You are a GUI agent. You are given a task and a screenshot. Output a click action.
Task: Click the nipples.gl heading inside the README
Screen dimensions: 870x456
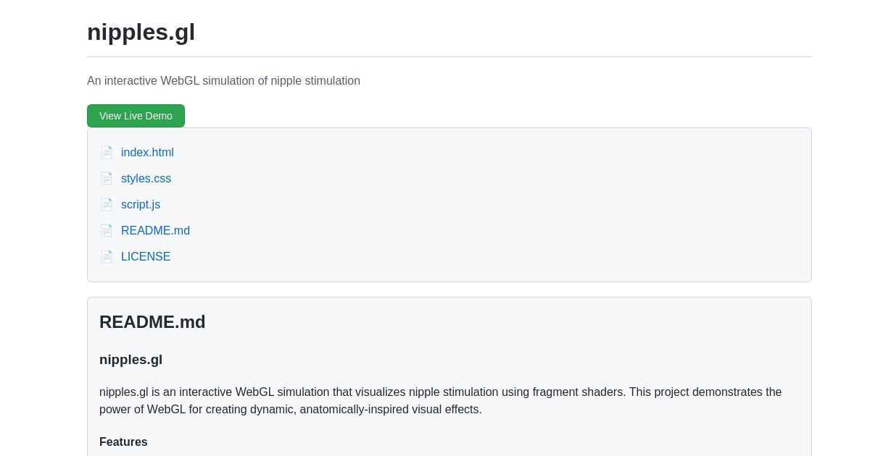(130, 359)
